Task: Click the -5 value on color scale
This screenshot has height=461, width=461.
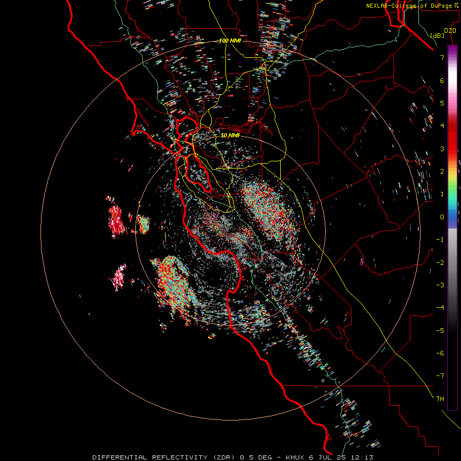Action: pyautogui.click(x=440, y=331)
